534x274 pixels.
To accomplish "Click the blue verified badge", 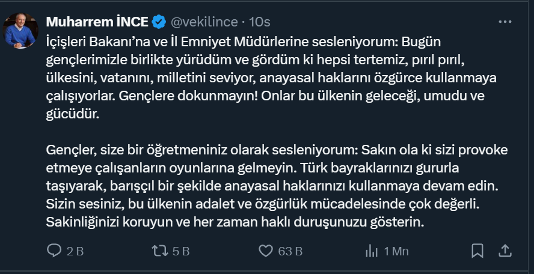I will coord(159,22).
